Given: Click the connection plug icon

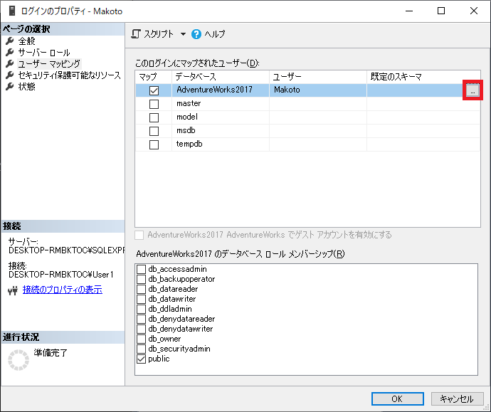Looking at the screenshot, I should click(x=13, y=291).
